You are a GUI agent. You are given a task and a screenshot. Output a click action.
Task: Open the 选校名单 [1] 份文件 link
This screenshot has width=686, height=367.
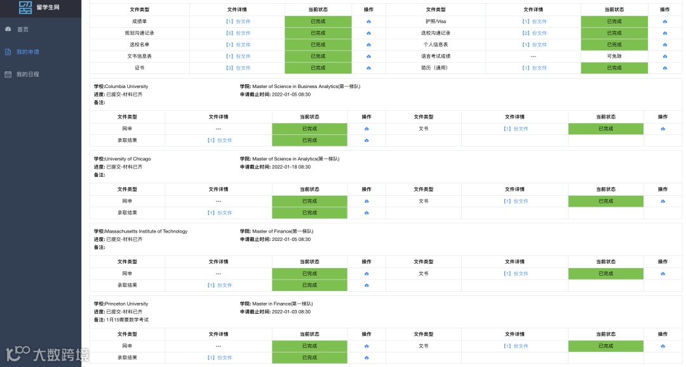[238, 44]
